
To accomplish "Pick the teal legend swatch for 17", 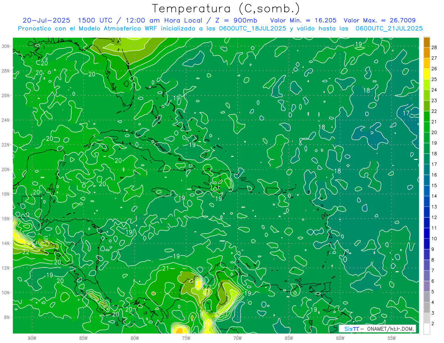I will click(x=427, y=159).
